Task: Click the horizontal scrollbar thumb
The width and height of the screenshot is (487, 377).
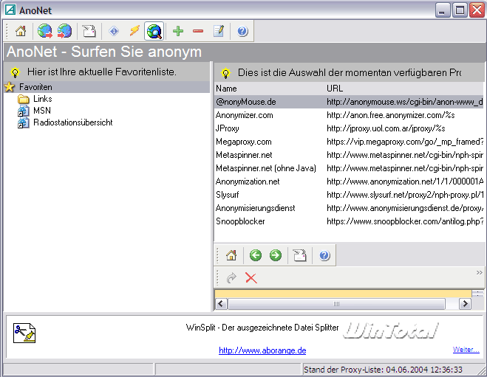Action: coord(337,304)
